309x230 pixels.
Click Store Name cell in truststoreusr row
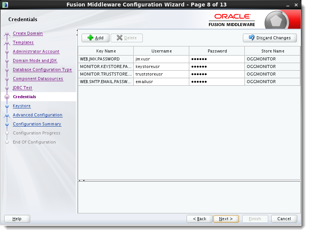(272, 74)
